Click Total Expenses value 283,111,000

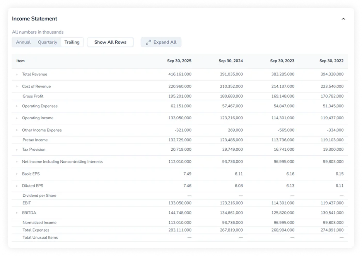pyautogui.click(x=179, y=230)
